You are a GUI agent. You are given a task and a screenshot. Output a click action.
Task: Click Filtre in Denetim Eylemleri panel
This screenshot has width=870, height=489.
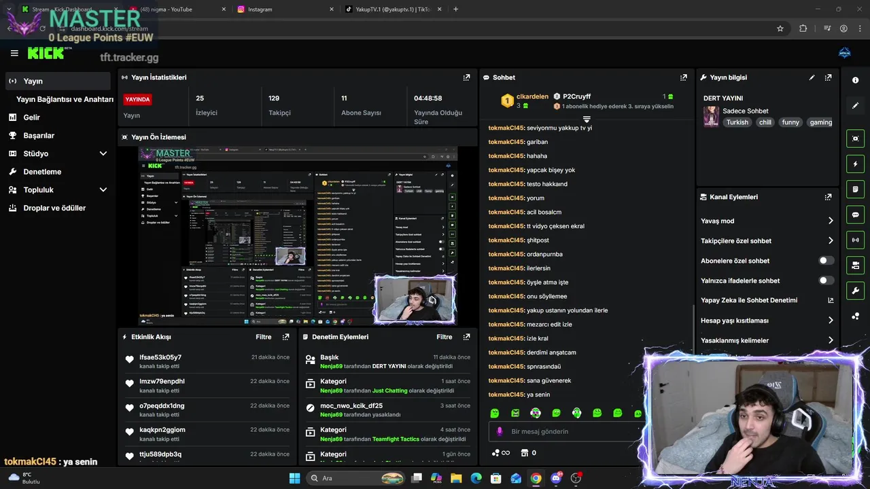(x=444, y=337)
